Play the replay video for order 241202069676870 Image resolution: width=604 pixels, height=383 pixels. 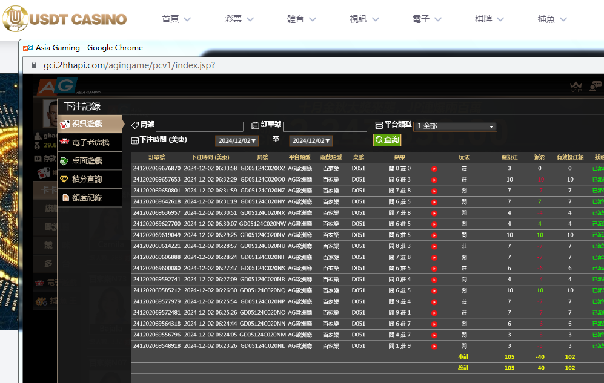pos(434,169)
